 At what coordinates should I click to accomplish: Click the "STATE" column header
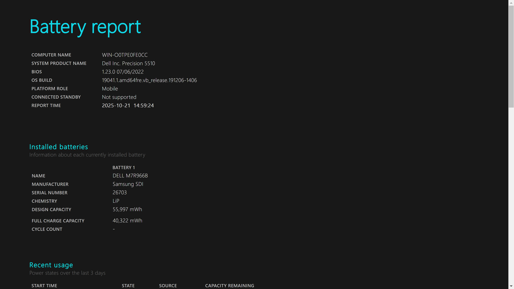(128, 286)
